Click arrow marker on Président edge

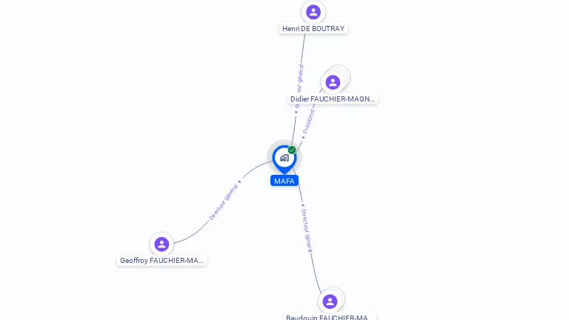click(x=303, y=137)
